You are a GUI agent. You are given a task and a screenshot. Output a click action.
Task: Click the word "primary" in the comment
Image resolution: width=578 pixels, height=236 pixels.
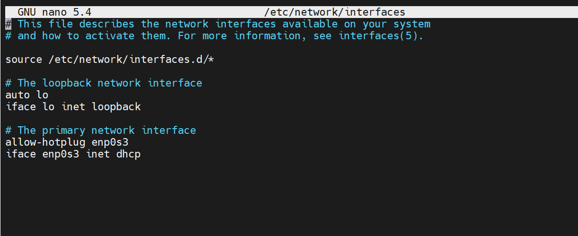(63, 131)
